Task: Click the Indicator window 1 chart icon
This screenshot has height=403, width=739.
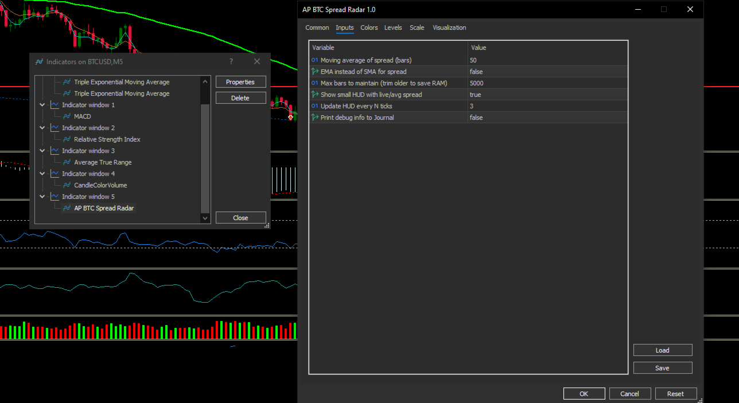Action: pyautogui.click(x=55, y=105)
